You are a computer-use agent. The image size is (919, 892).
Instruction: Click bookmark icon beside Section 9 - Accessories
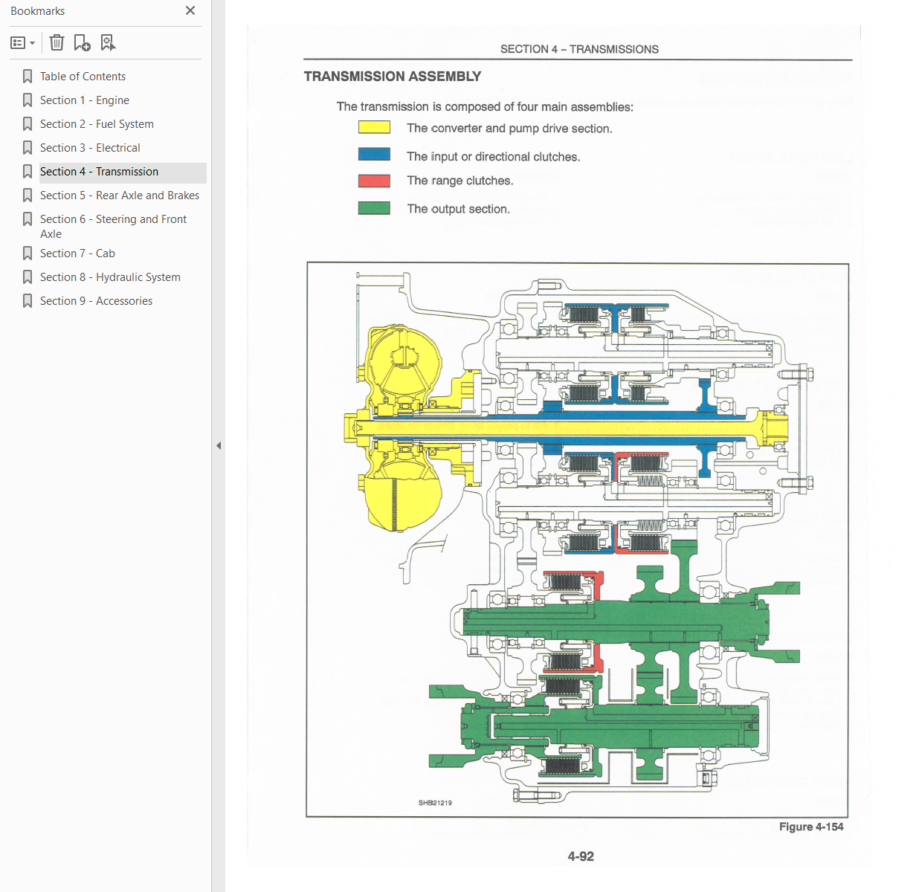(x=28, y=301)
